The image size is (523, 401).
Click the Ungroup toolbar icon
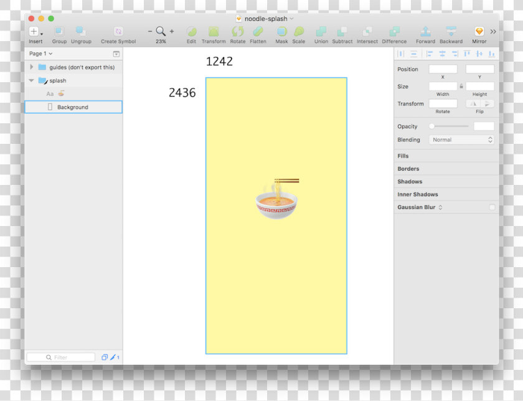pos(81,31)
